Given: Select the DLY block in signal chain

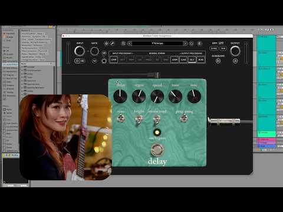Looking at the screenshot, I should click(x=192, y=59).
